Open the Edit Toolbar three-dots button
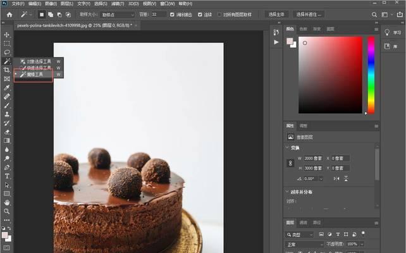This screenshot has height=253, width=406. [7, 220]
